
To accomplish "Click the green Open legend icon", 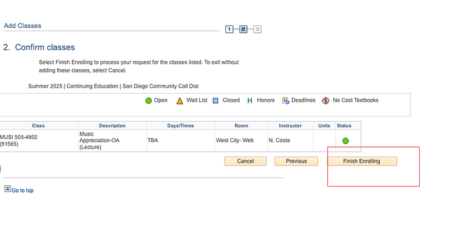I will [x=148, y=100].
